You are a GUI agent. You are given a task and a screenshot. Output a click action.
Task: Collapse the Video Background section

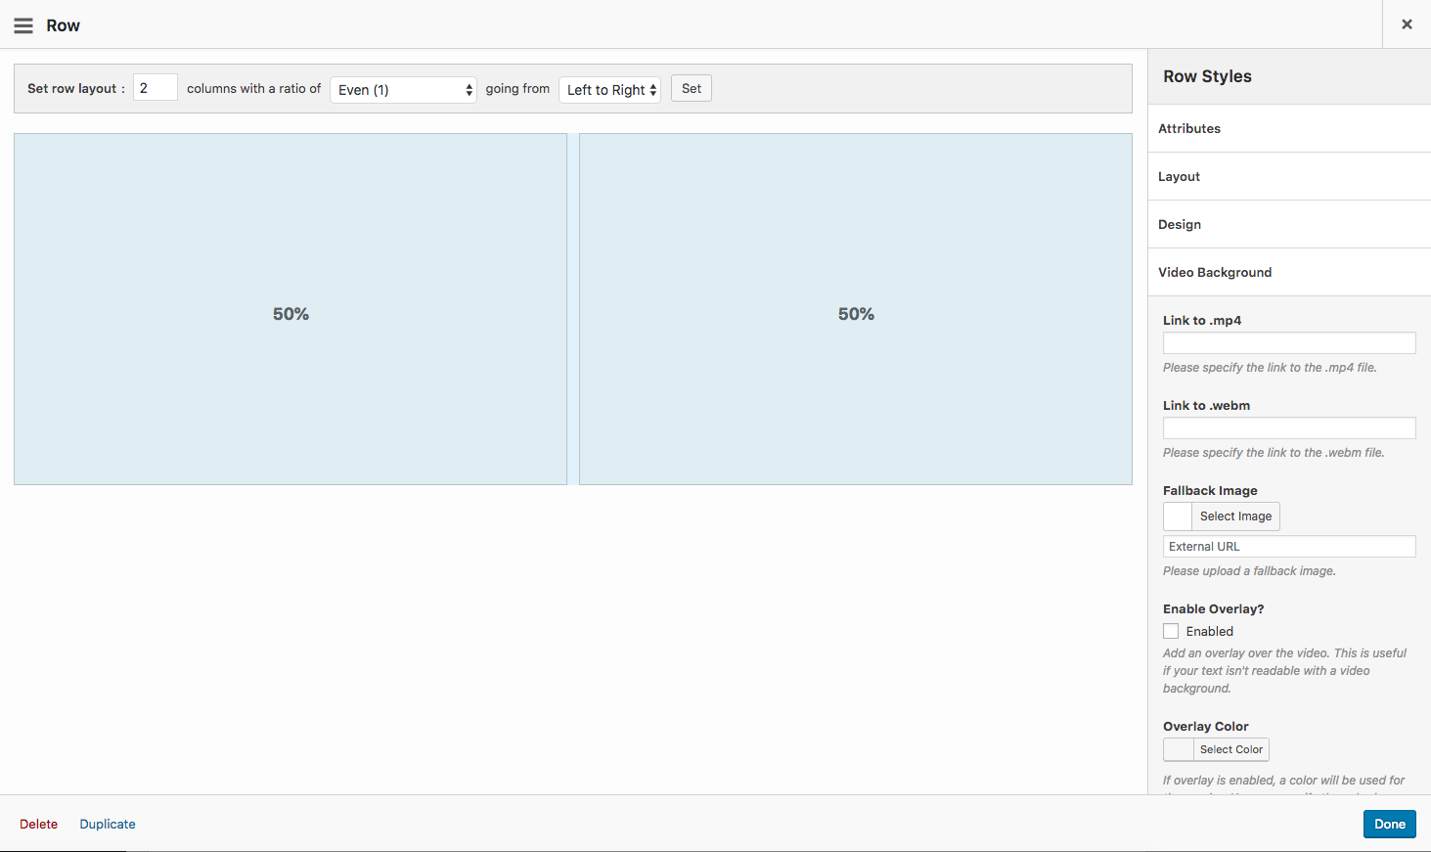1289,272
